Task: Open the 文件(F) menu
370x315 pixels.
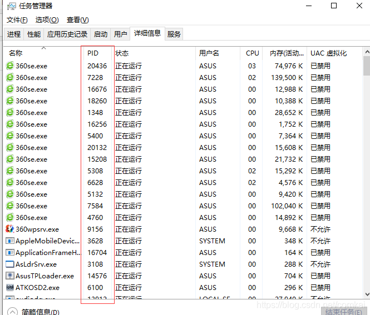Action: coord(17,20)
